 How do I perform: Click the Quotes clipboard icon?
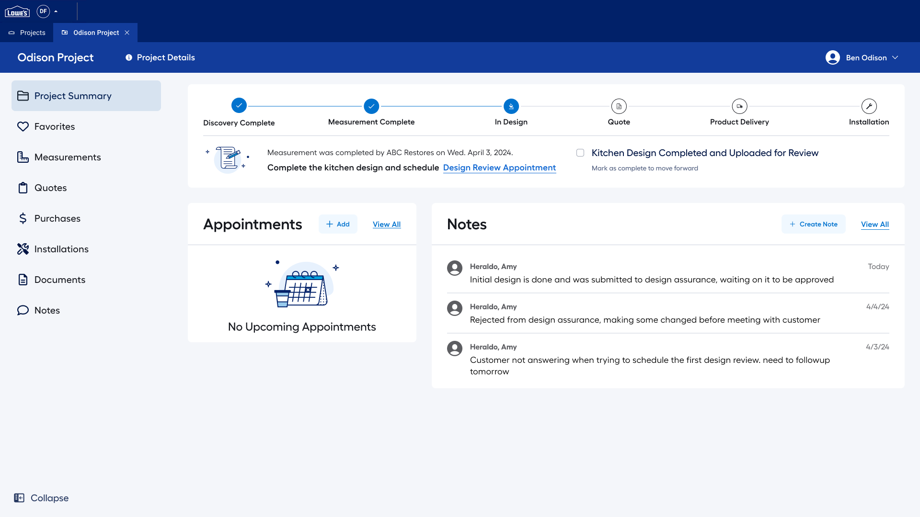23,188
